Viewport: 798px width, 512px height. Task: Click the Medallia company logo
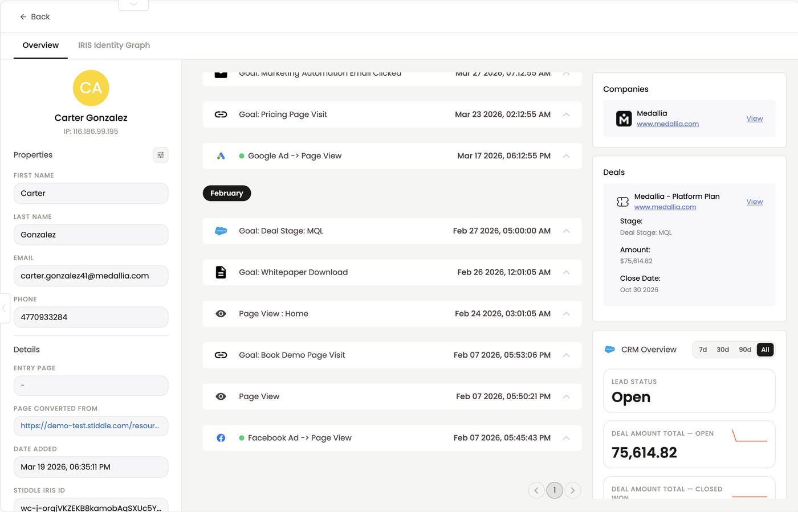tap(624, 118)
